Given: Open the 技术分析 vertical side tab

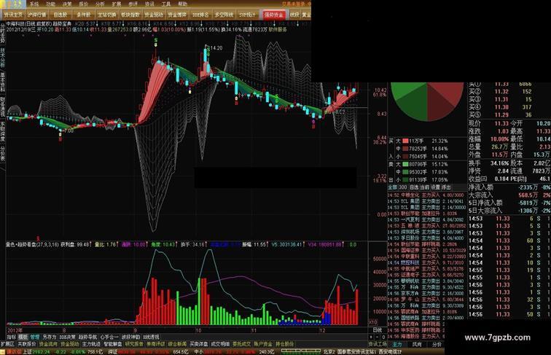Looking at the screenshot, I should pyautogui.click(x=2, y=58).
